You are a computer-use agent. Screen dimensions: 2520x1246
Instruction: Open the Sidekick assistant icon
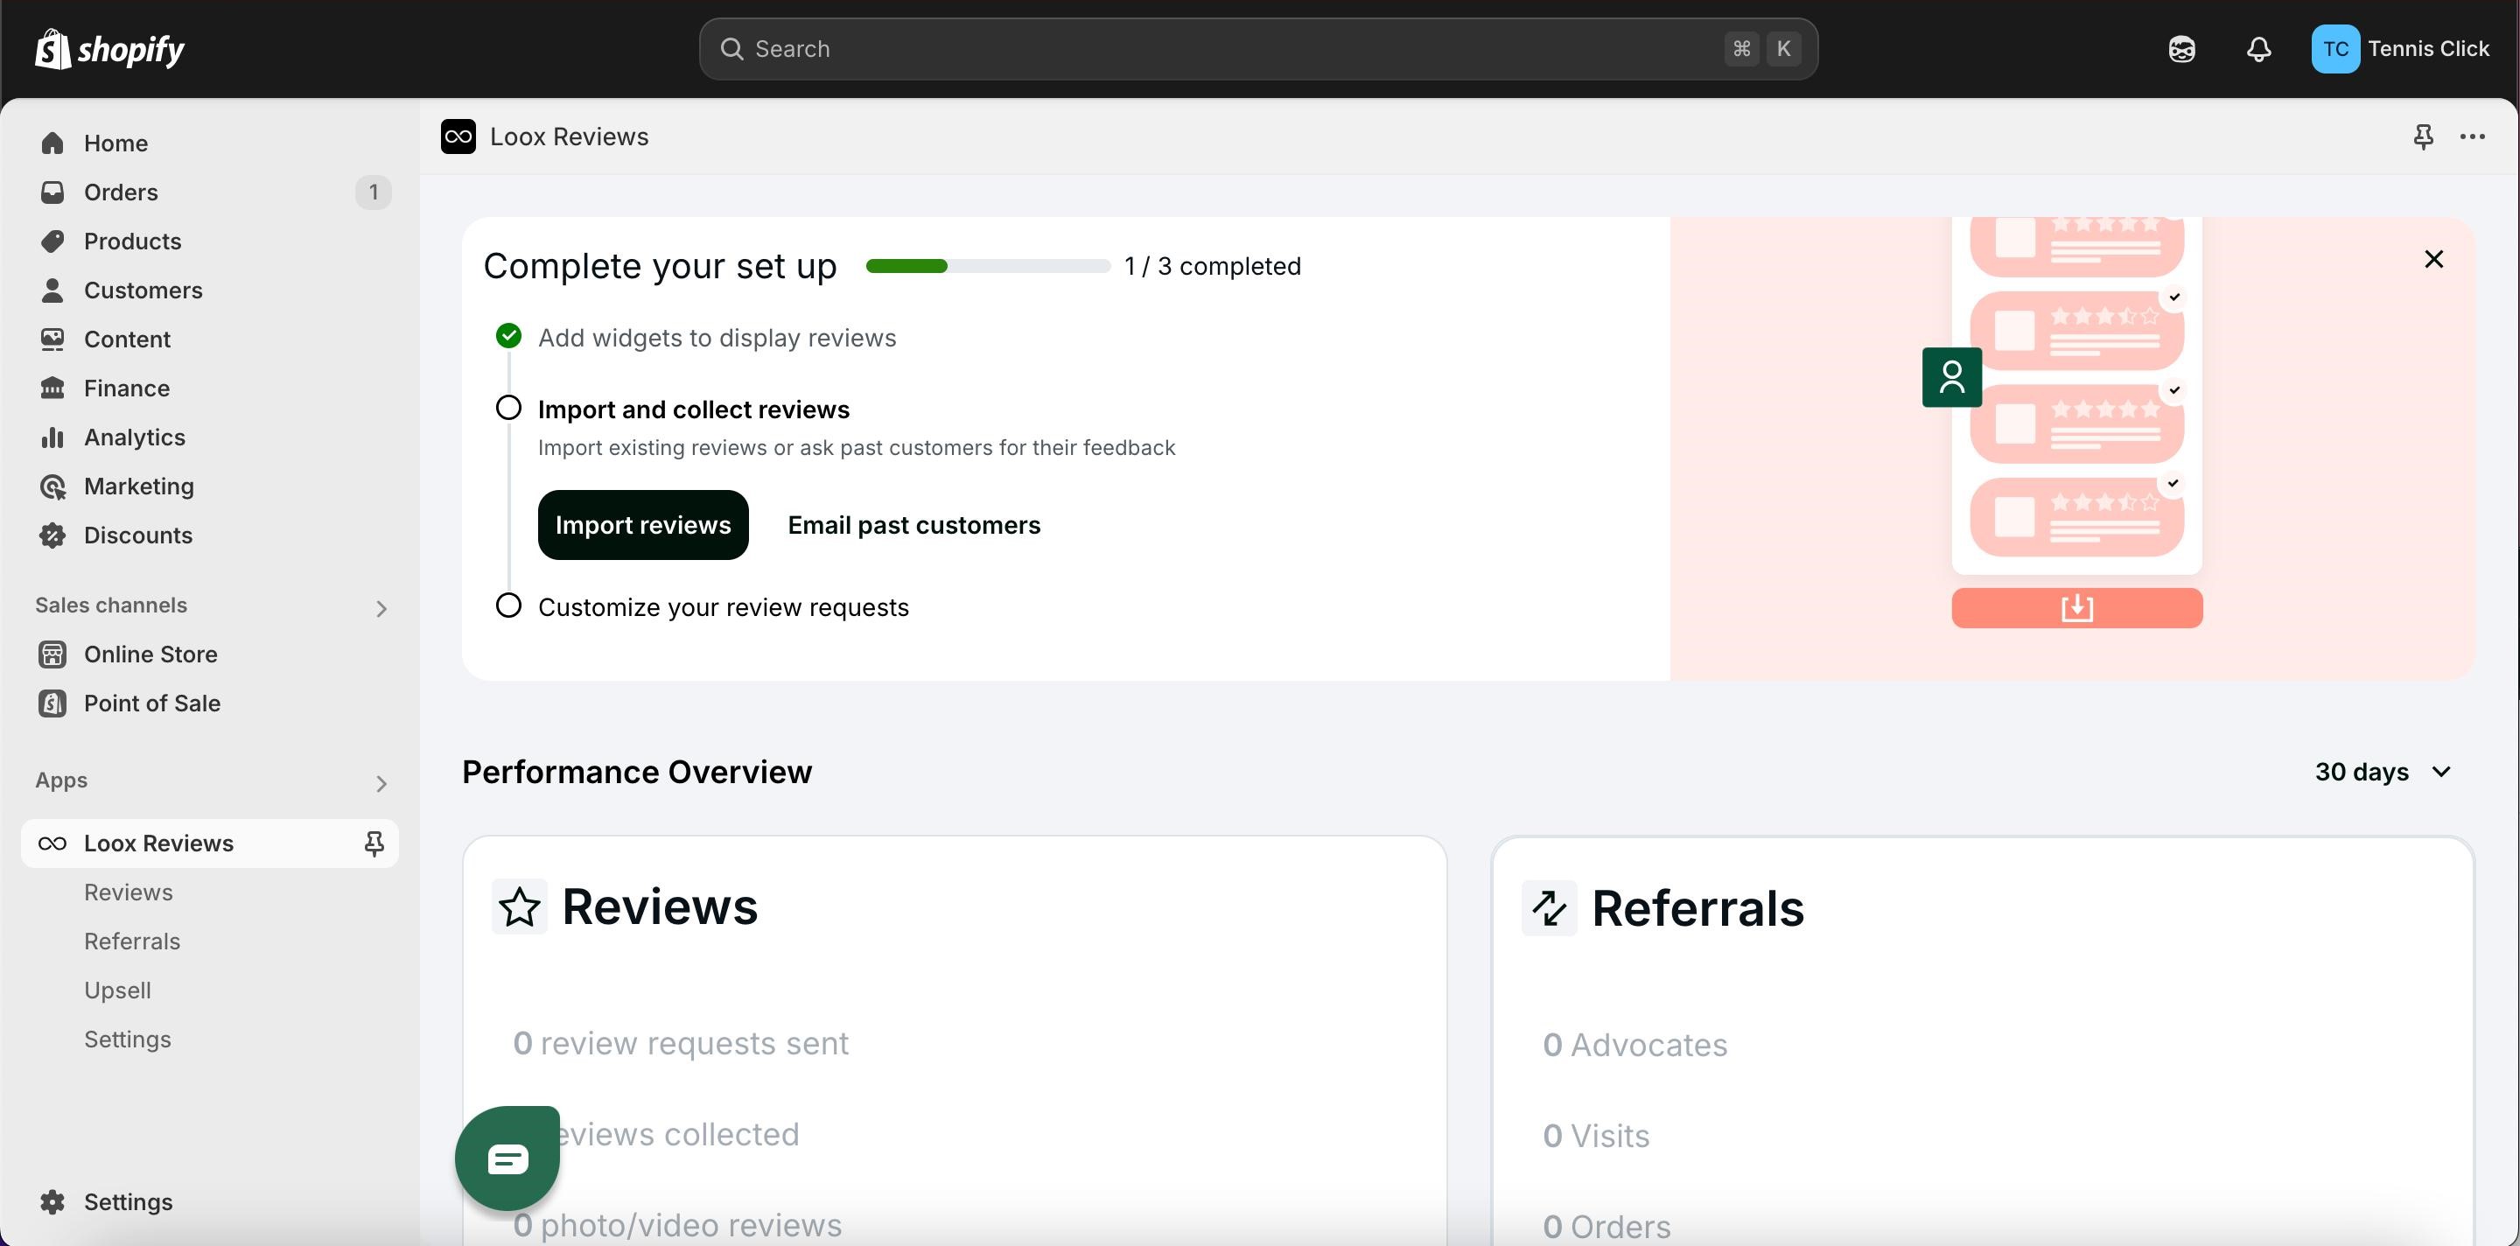click(x=2181, y=49)
